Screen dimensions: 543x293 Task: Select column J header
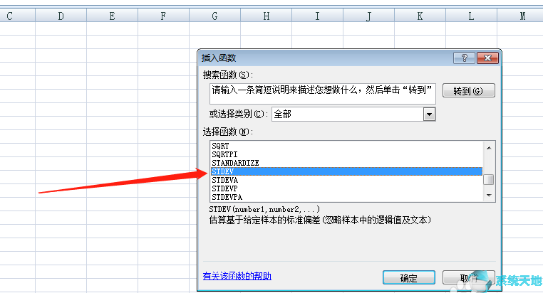368,16
